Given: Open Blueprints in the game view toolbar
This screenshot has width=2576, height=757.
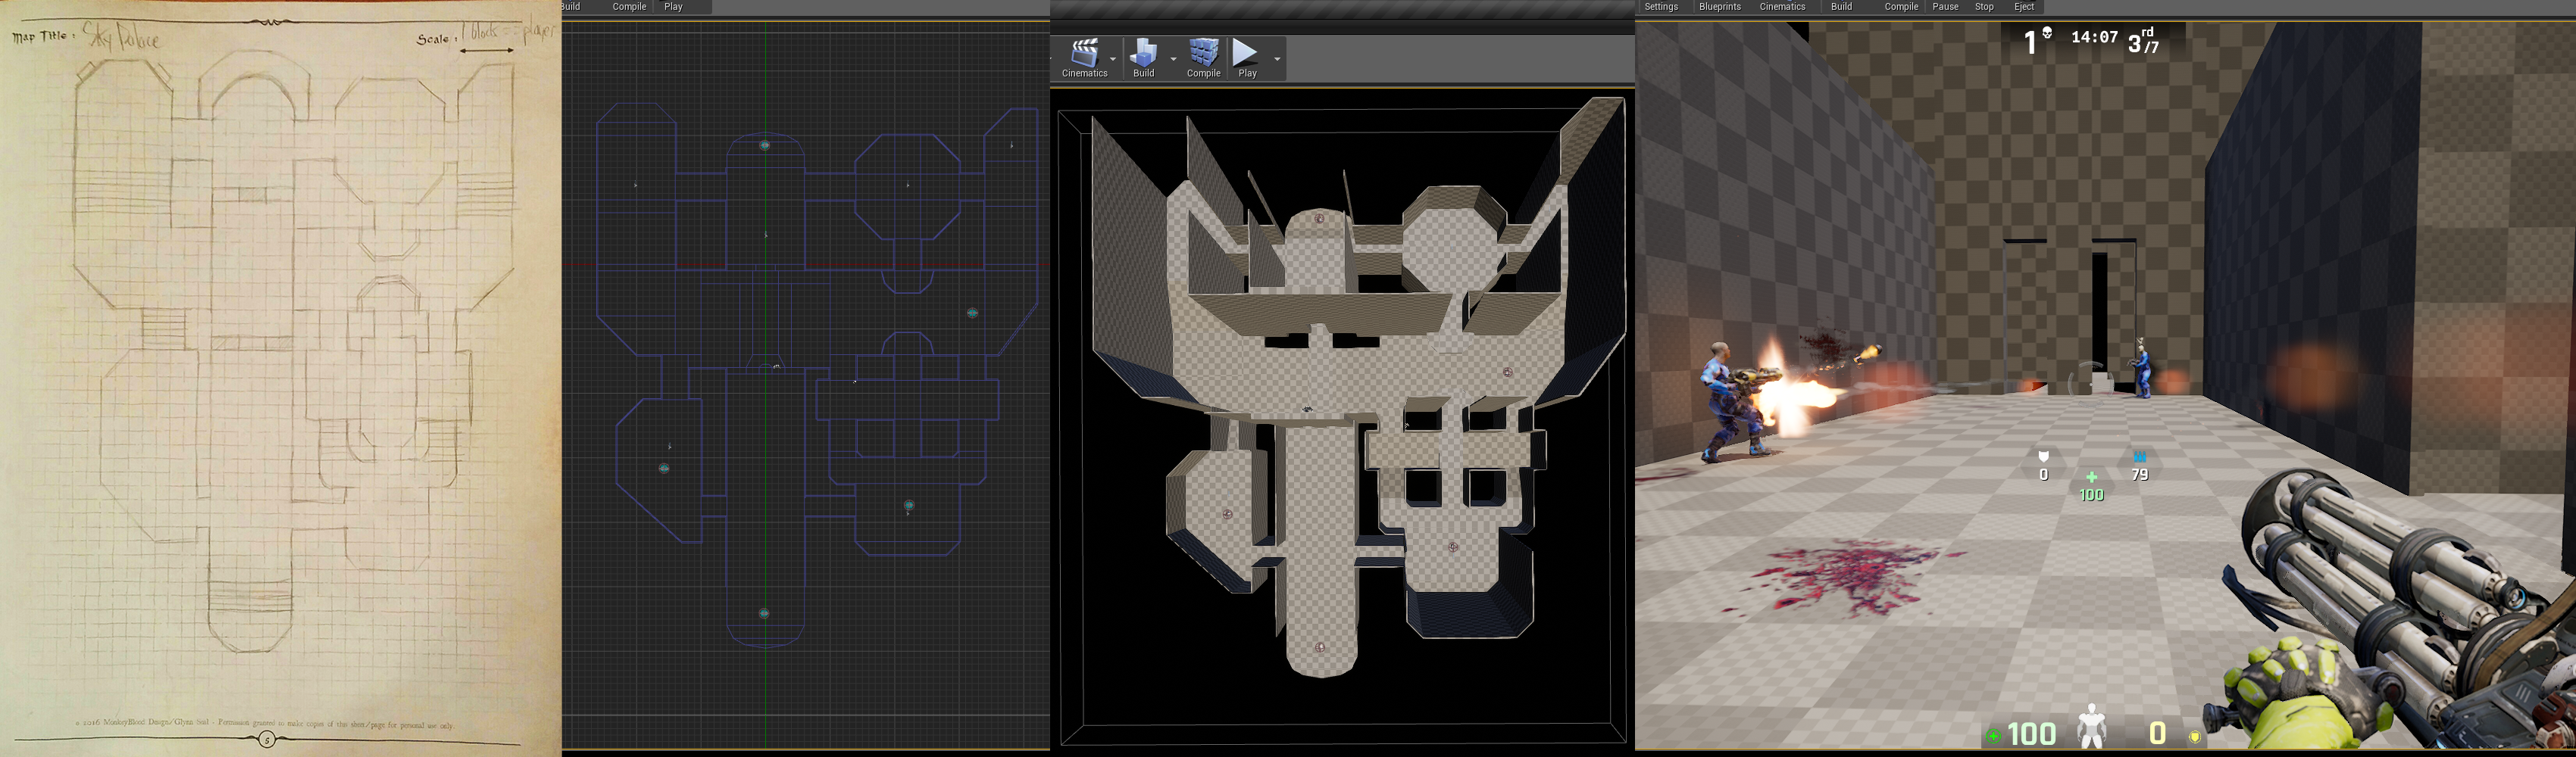Looking at the screenshot, I should pos(1719,7).
